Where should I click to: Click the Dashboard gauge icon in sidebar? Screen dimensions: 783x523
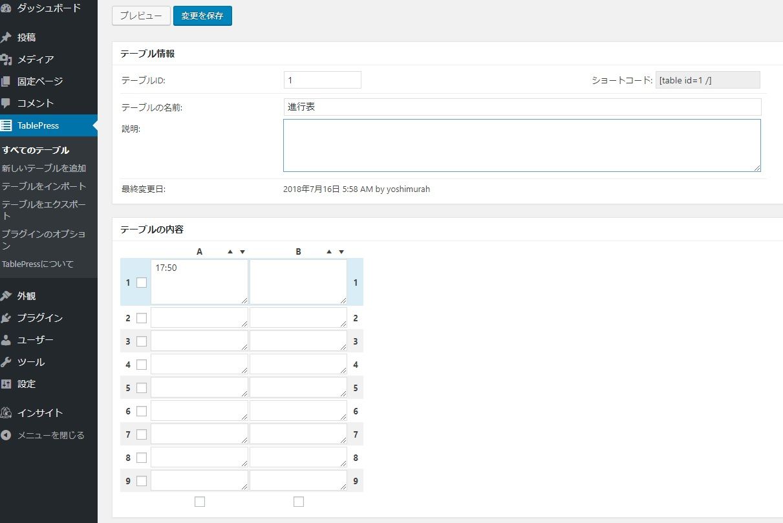point(6,8)
